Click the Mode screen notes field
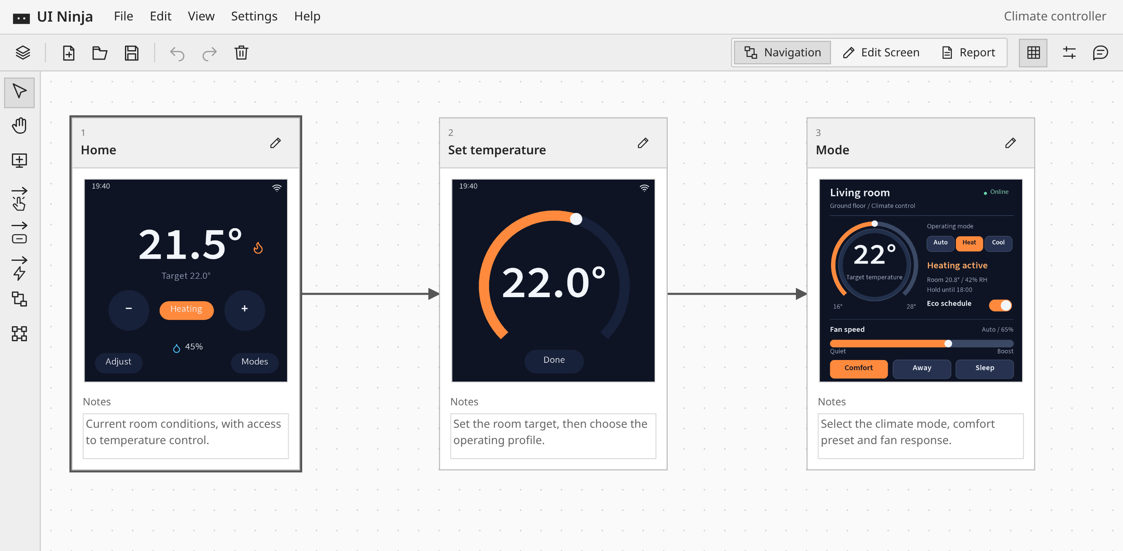This screenshot has width=1123, height=551. coord(921,436)
